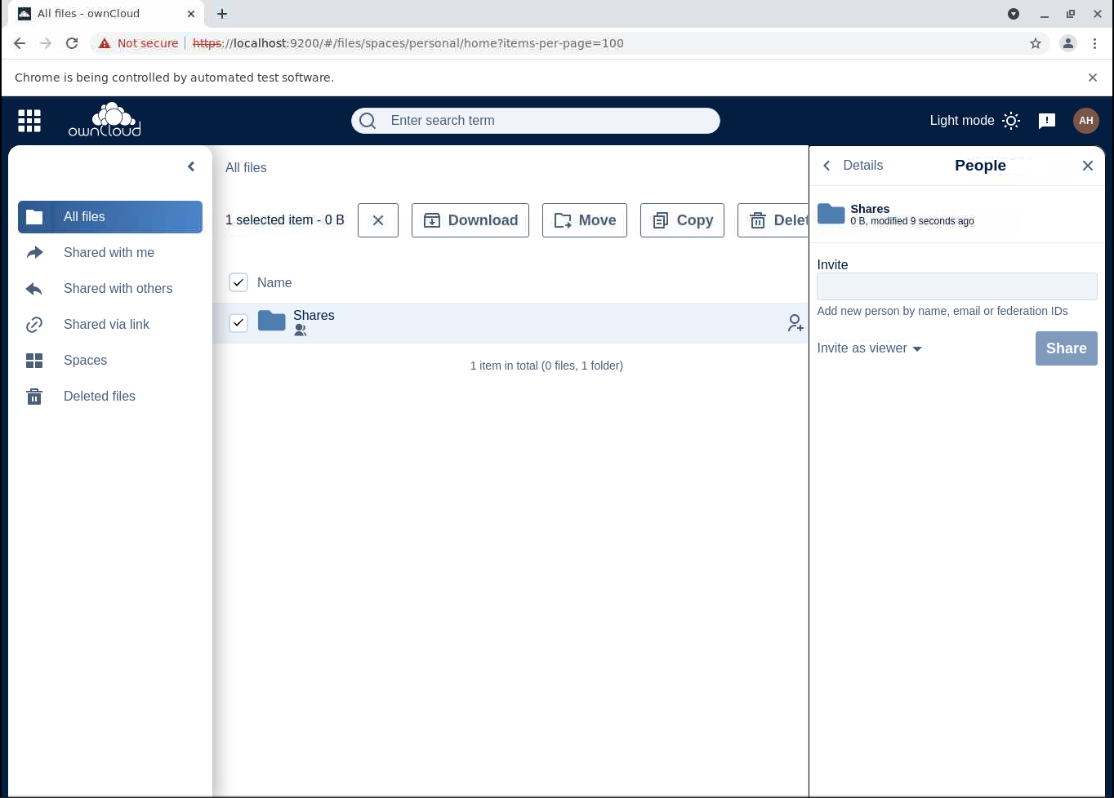Open the app switcher grid icon
Image resolution: width=1114 pixels, height=798 pixels.
pos(29,120)
